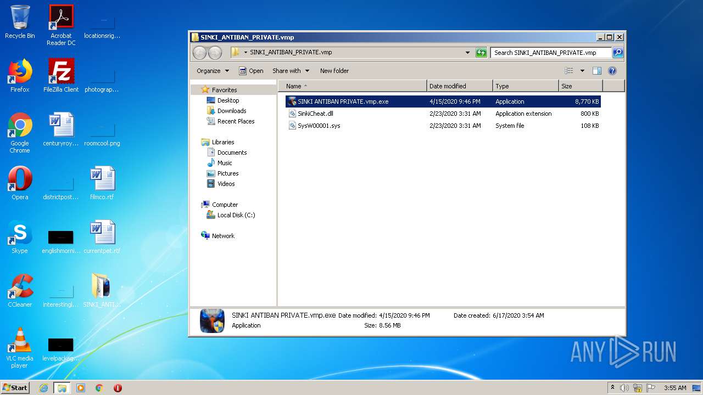The width and height of the screenshot is (703, 395).
Task: Click the system clock showing 3:55 AM
Action: click(x=675, y=388)
